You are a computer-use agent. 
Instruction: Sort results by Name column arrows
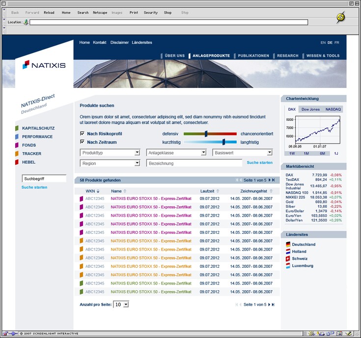click(125, 191)
